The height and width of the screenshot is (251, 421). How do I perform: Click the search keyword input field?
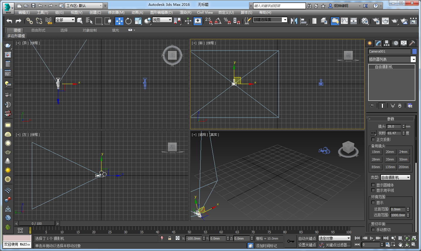279,6
